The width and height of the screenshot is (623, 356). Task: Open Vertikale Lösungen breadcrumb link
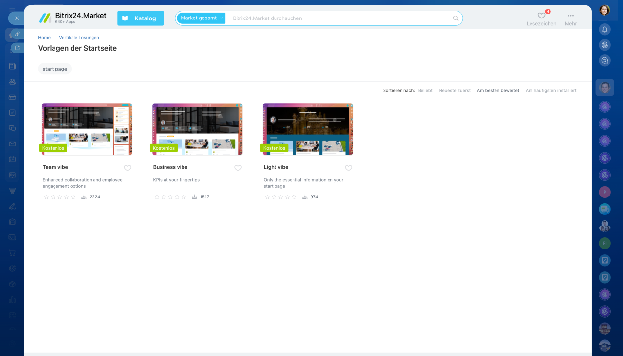click(x=79, y=38)
